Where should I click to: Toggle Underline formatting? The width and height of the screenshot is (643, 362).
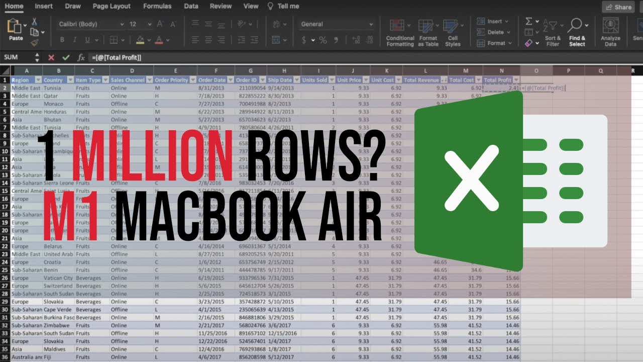click(x=88, y=40)
